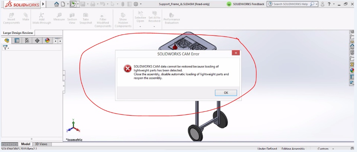Screen dimensions: 357x152
Task: Click the Rebuild traffic light icon
Action: coord(123,4)
